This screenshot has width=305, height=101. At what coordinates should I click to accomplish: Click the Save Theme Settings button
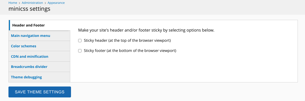point(40,92)
